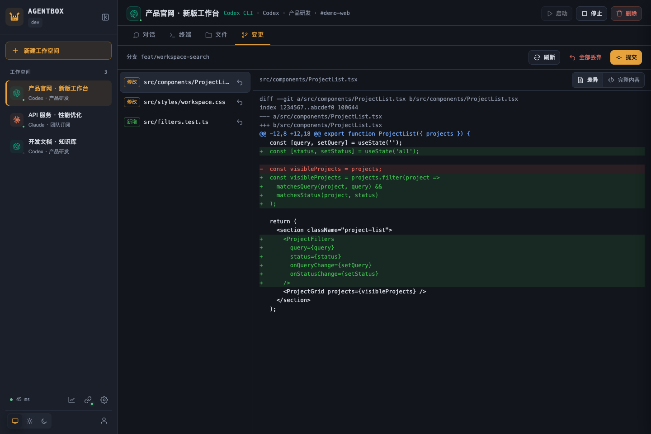Click the #demo-web tag in header
The image size is (651, 434).
[335, 13]
